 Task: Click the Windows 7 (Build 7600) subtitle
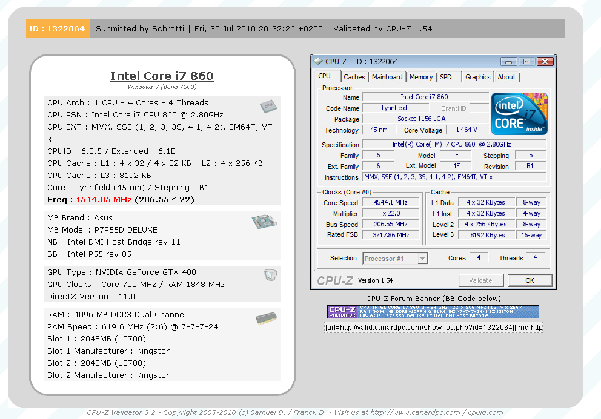[162, 87]
